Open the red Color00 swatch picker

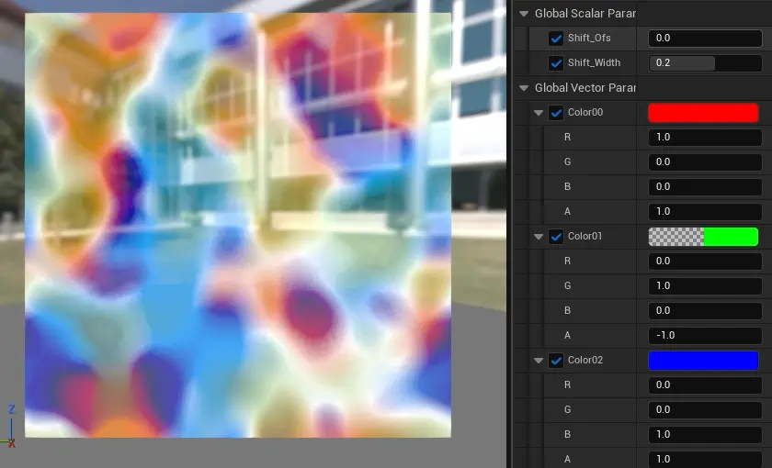703,113
